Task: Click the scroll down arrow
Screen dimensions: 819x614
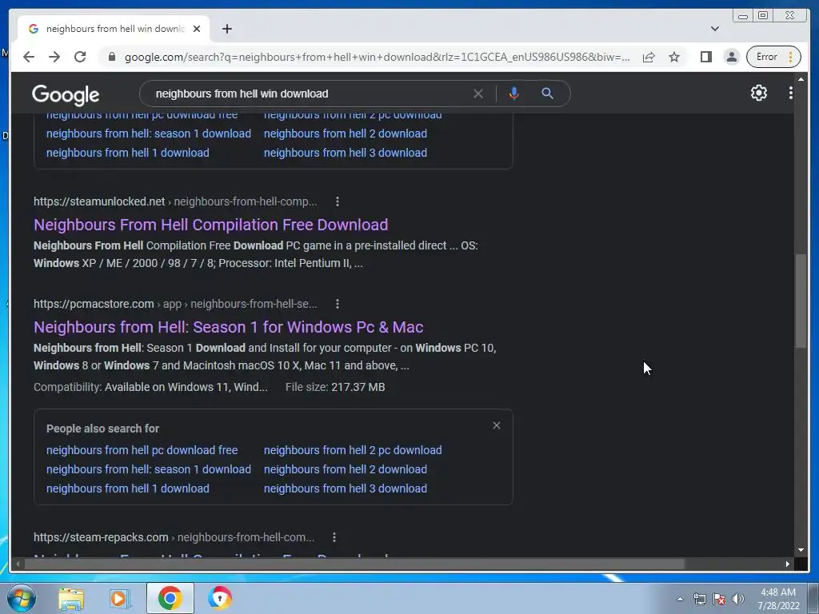Action: [x=801, y=550]
